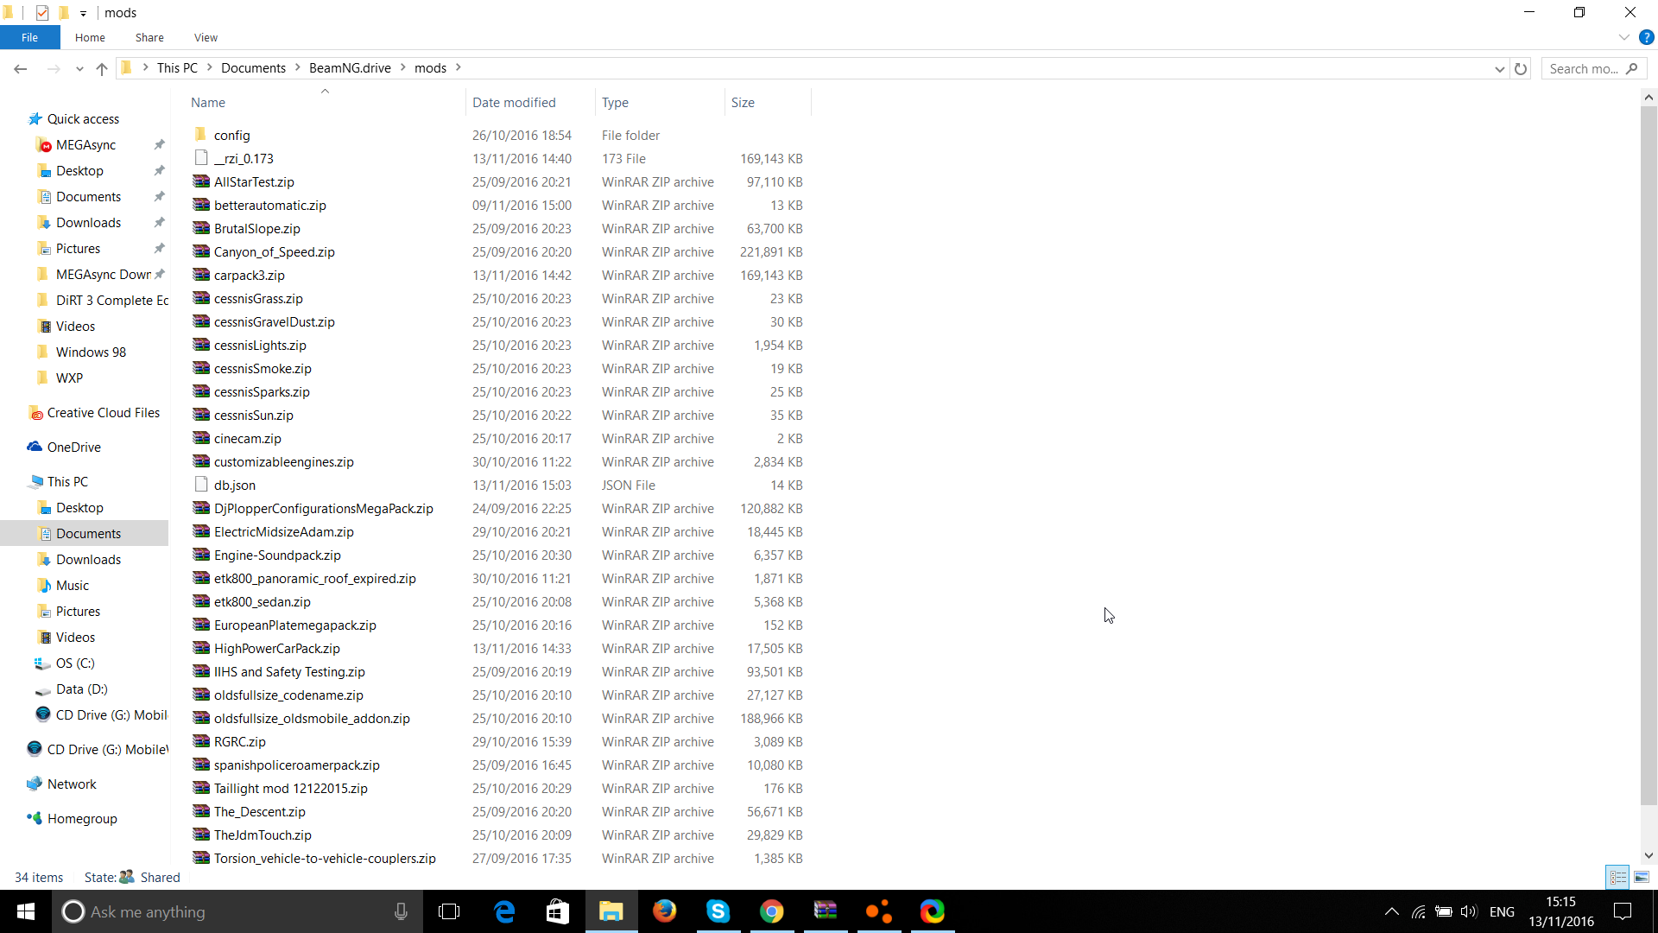Click in the Search mods box
The height and width of the screenshot is (933, 1658).
coord(1584,68)
